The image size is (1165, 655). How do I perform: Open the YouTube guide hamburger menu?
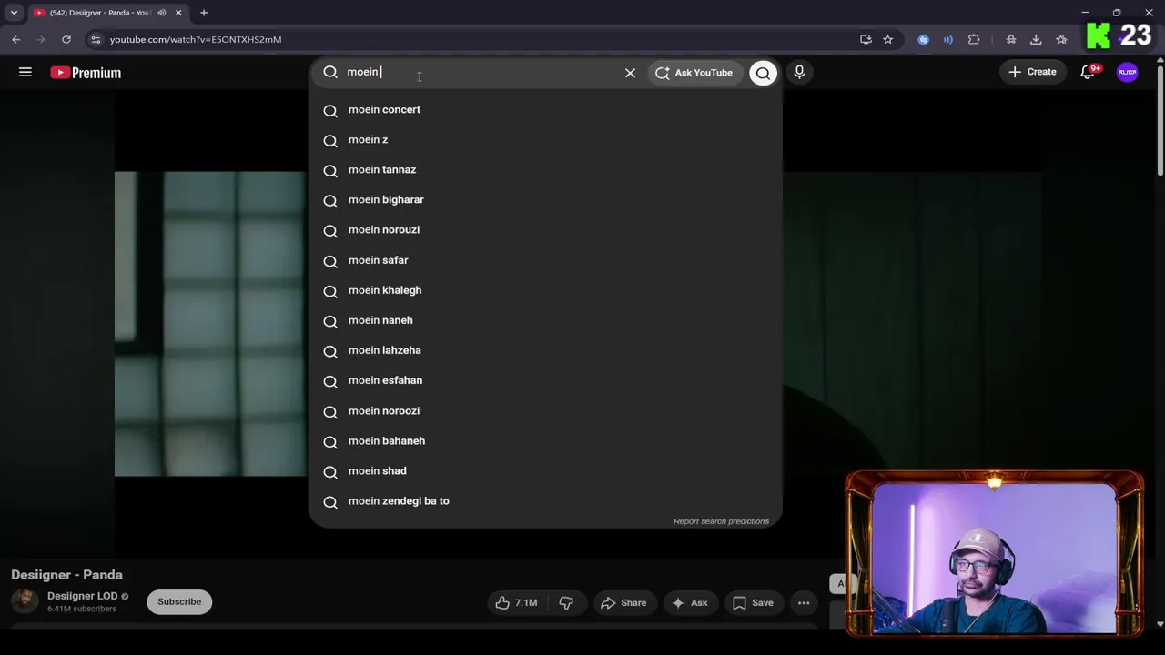click(25, 72)
